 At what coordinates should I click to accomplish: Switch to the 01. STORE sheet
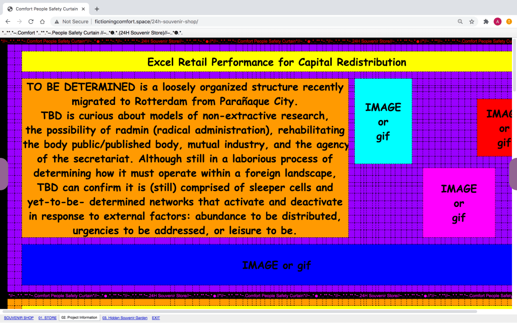(47, 318)
